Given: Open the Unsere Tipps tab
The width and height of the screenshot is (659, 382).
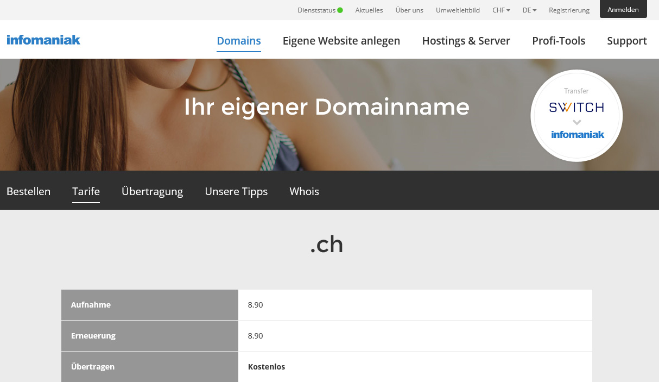Looking at the screenshot, I should (236, 191).
